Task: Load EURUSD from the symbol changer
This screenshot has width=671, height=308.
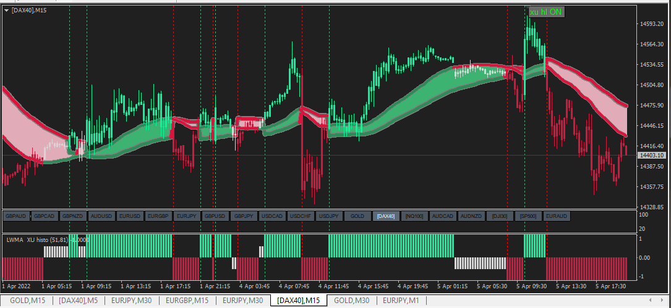Action: pos(130,216)
